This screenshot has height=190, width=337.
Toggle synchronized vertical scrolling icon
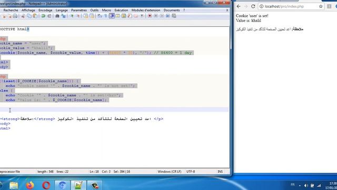85,16
